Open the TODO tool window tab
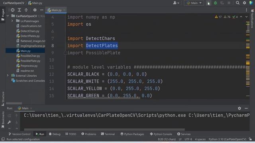 click(71, 134)
